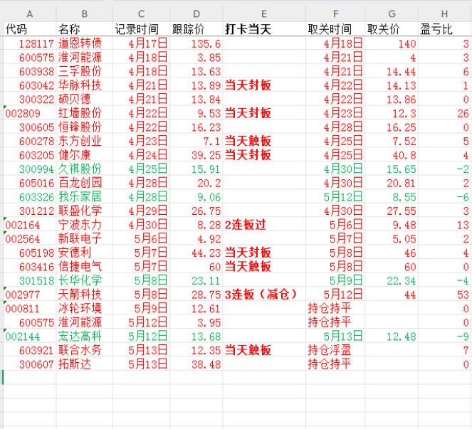This screenshot has height=429, width=472.
Task: Click the 名称 header cell
Action: (84, 29)
